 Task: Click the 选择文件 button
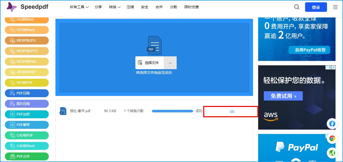pos(150,62)
